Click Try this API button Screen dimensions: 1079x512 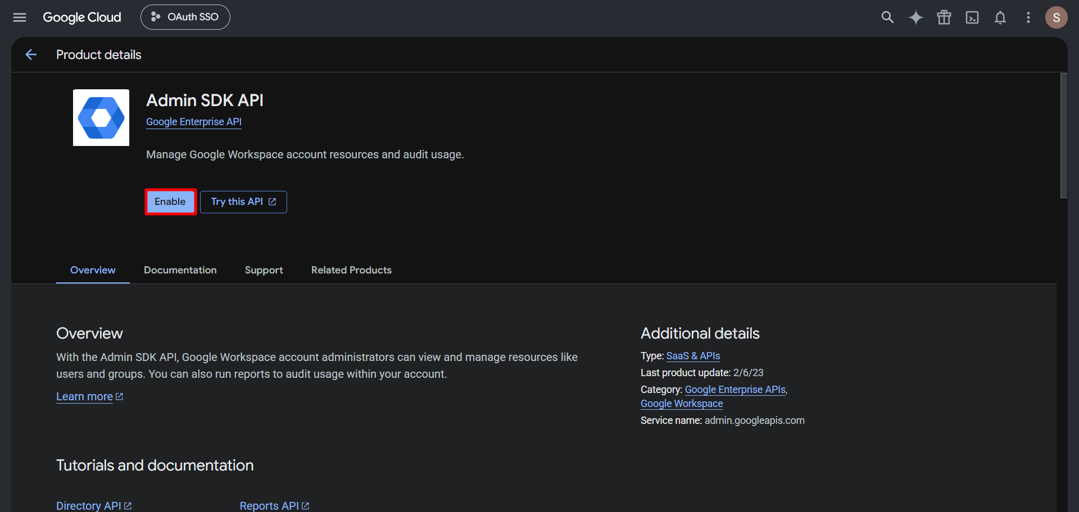point(243,202)
